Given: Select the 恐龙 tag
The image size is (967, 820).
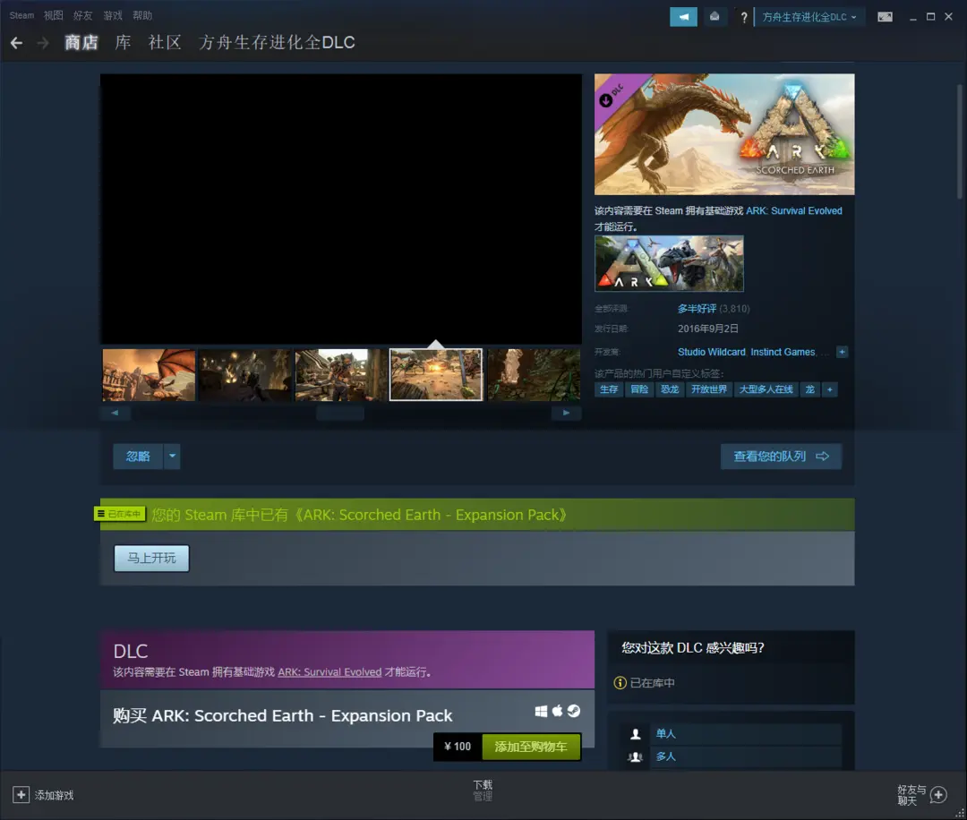Looking at the screenshot, I should click(x=670, y=389).
